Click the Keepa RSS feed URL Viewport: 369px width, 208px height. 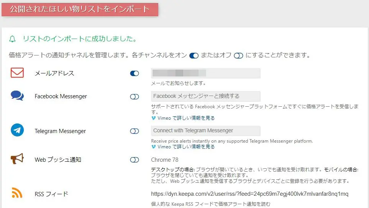[x=250, y=194]
